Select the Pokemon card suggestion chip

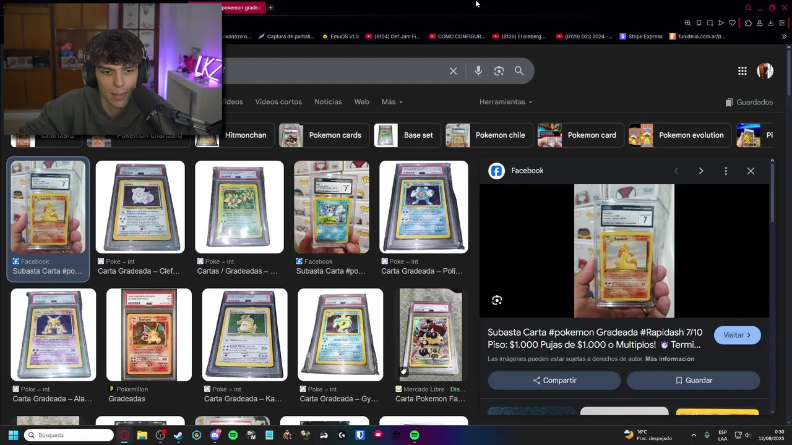pos(580,135)
